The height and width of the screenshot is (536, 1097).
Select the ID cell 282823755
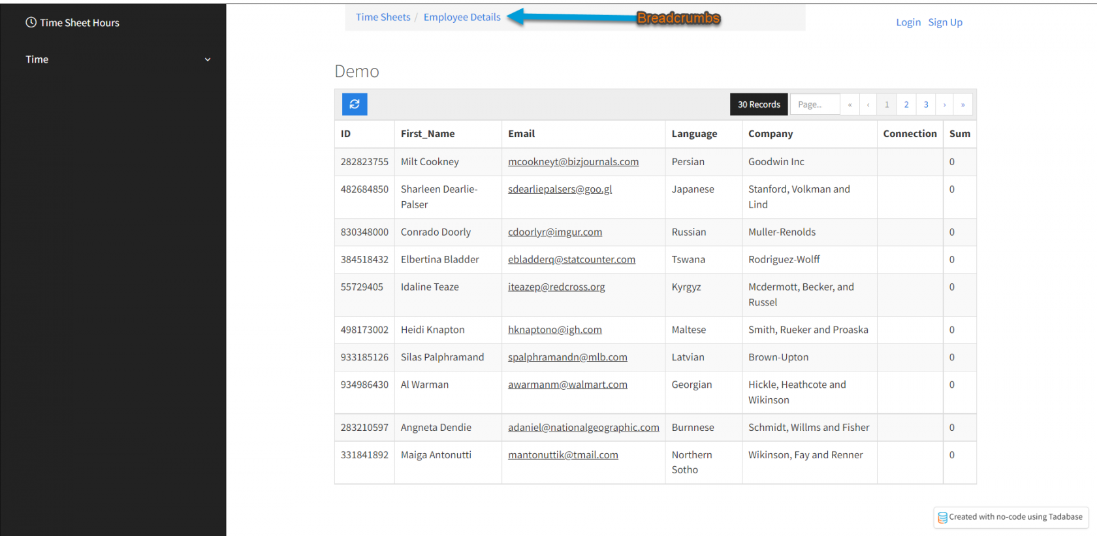[364, 162]
